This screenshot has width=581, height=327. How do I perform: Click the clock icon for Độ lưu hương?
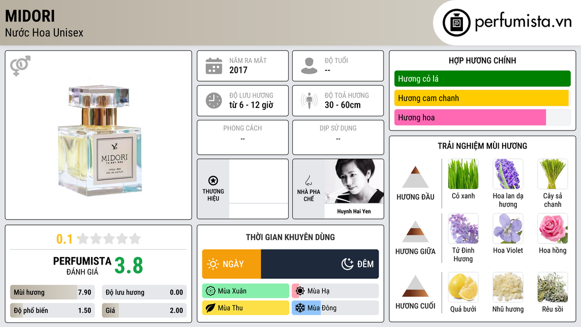(x=214, y=100)
